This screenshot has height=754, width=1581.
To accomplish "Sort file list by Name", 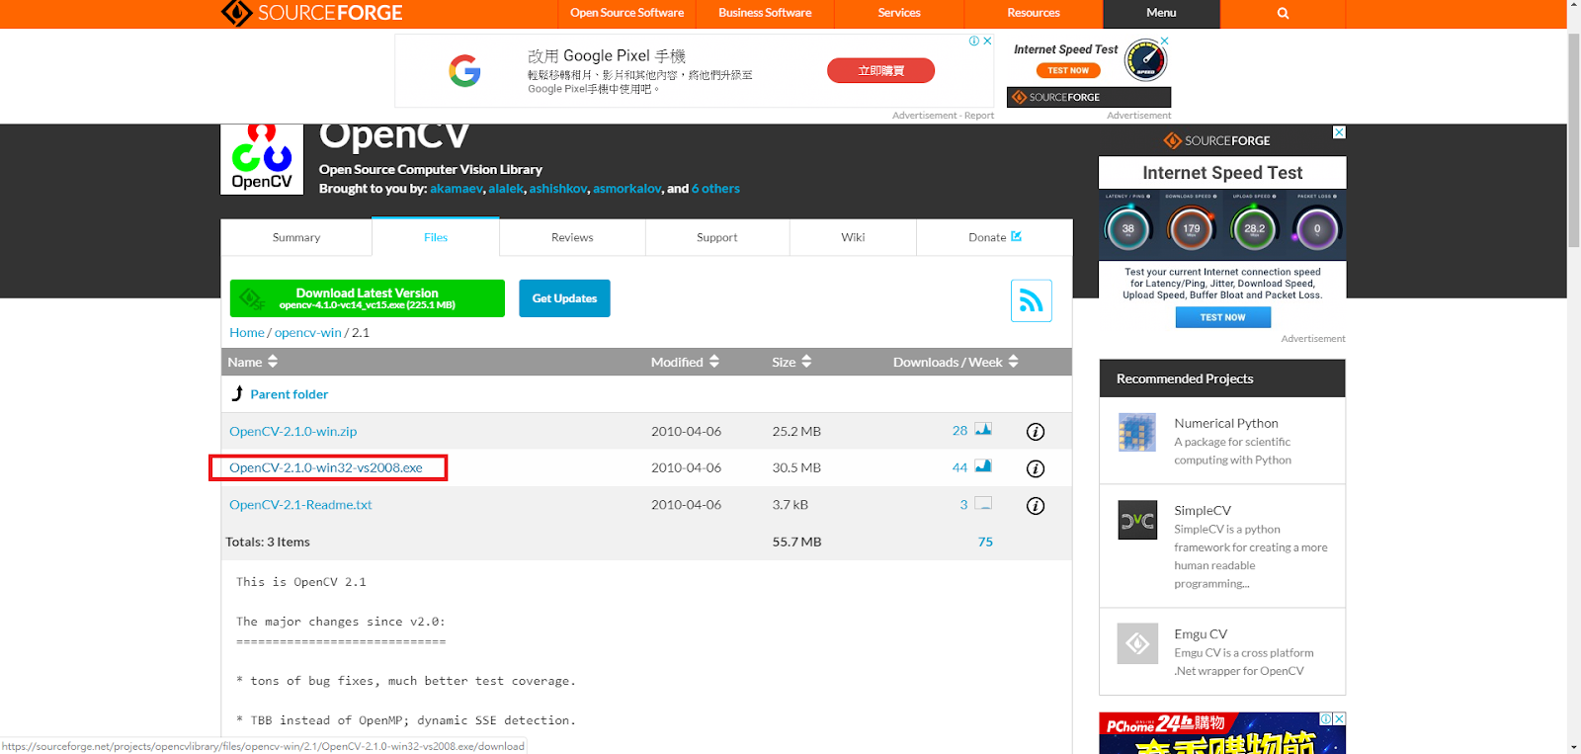I will 253,362.
